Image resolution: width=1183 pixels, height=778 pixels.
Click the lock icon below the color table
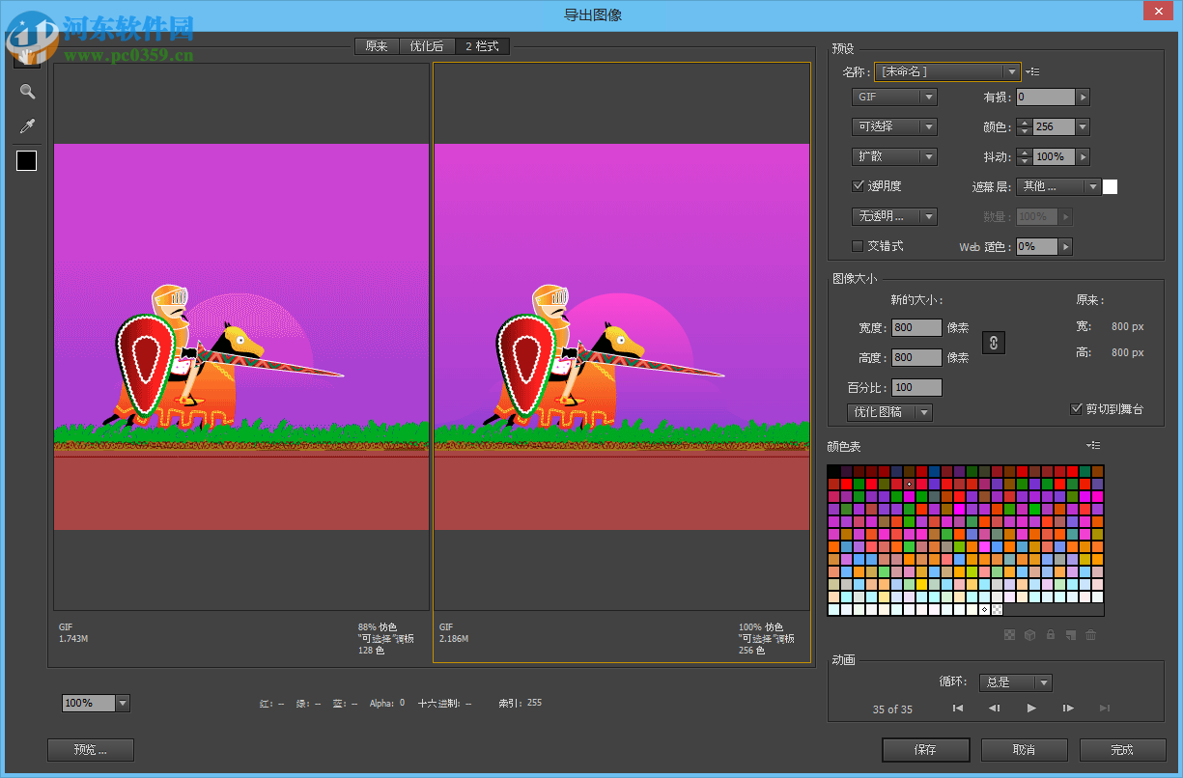[x=1051, y=634]
